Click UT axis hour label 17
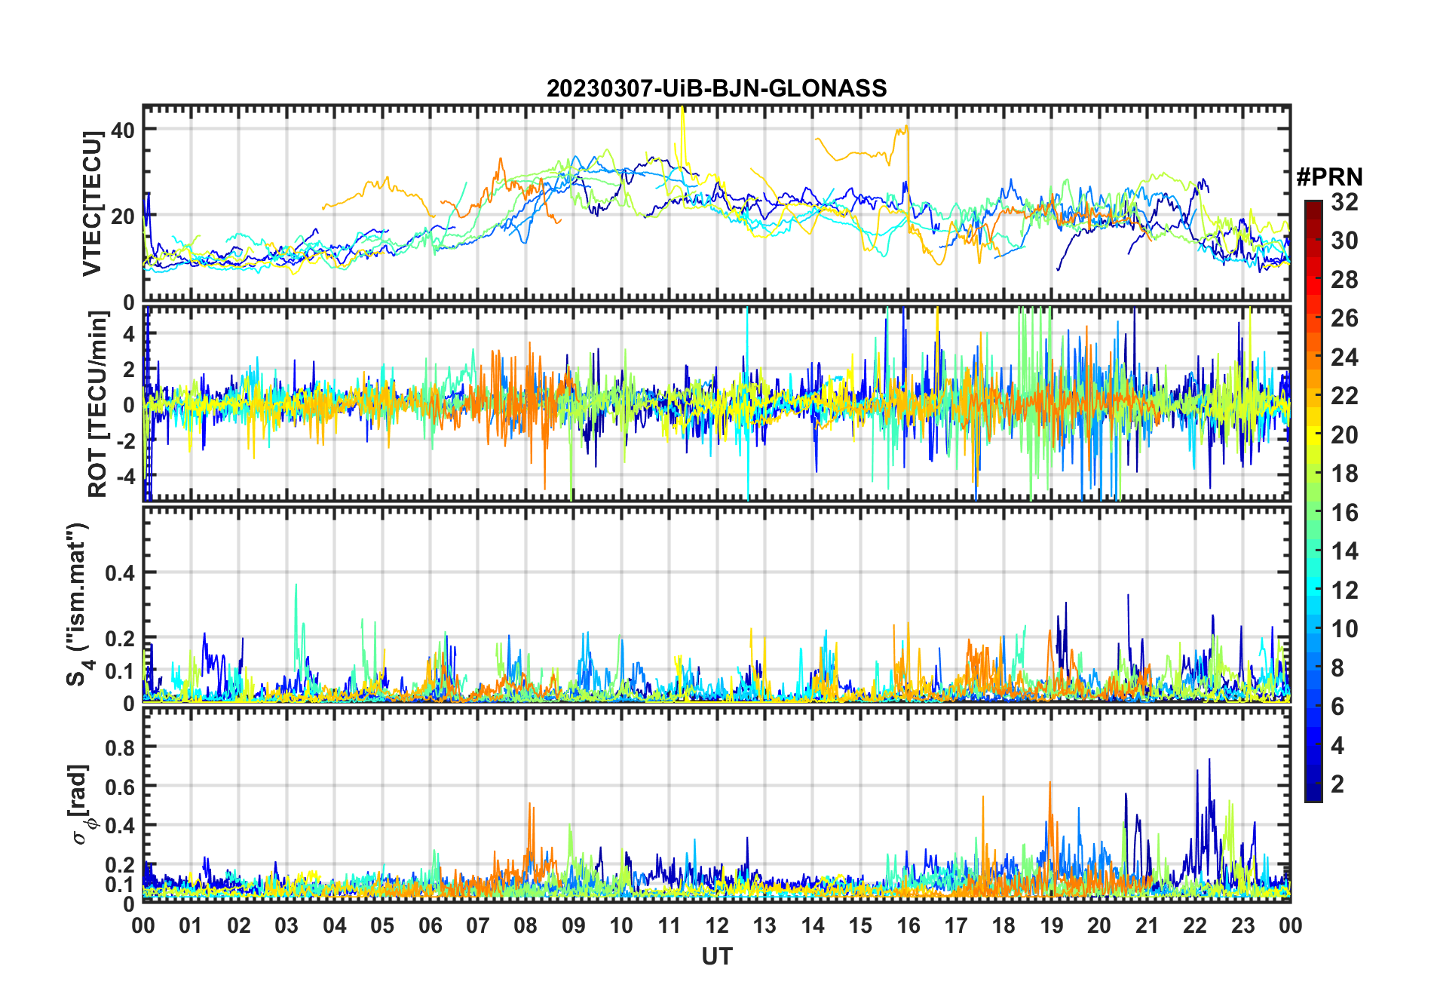The height and width of the screenshot is (1003, 1434). coord(956,925)
